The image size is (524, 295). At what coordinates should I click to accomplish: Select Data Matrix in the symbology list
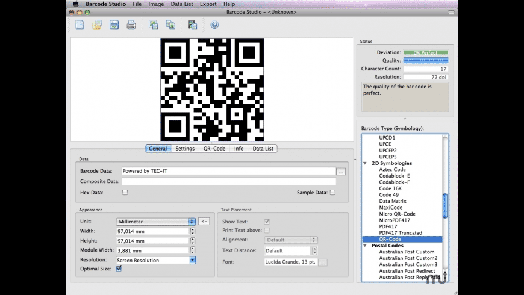coord(391,201)
